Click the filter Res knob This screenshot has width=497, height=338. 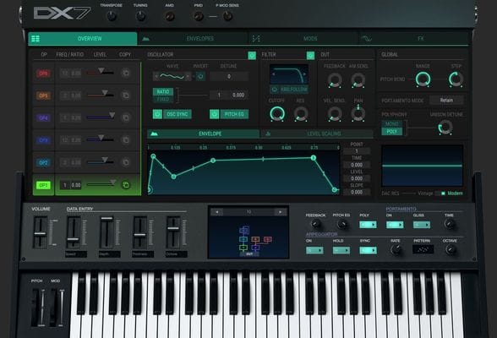point(301,114)
